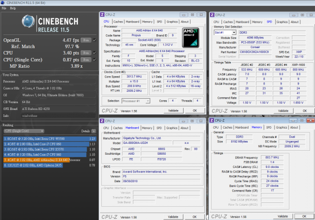
Task: Select the AMD Opteron 2435 ranking row
Action: (x=50, y=165)
